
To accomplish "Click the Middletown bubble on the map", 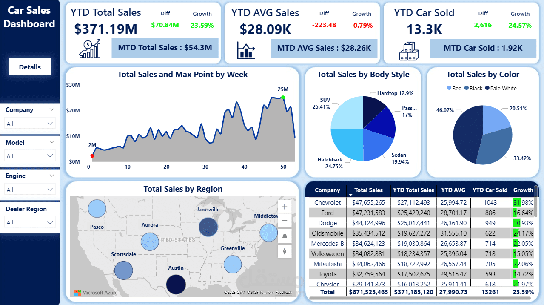I will coord(268,233).
